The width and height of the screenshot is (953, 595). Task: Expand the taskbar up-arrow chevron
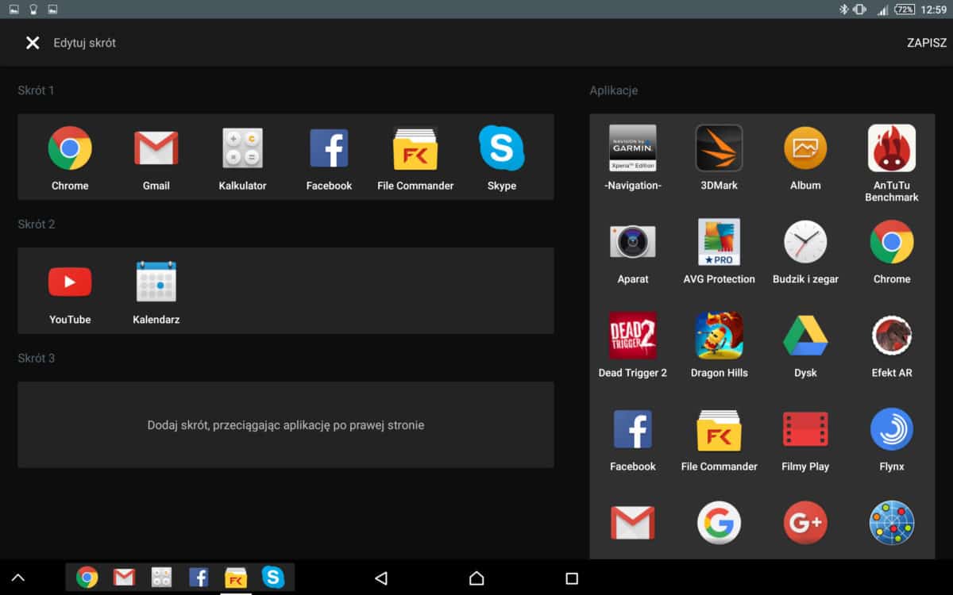(x=17, y=578)
